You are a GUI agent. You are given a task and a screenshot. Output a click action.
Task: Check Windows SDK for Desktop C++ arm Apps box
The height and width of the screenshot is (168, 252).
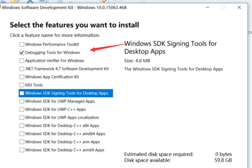click(x=22, y=142)
